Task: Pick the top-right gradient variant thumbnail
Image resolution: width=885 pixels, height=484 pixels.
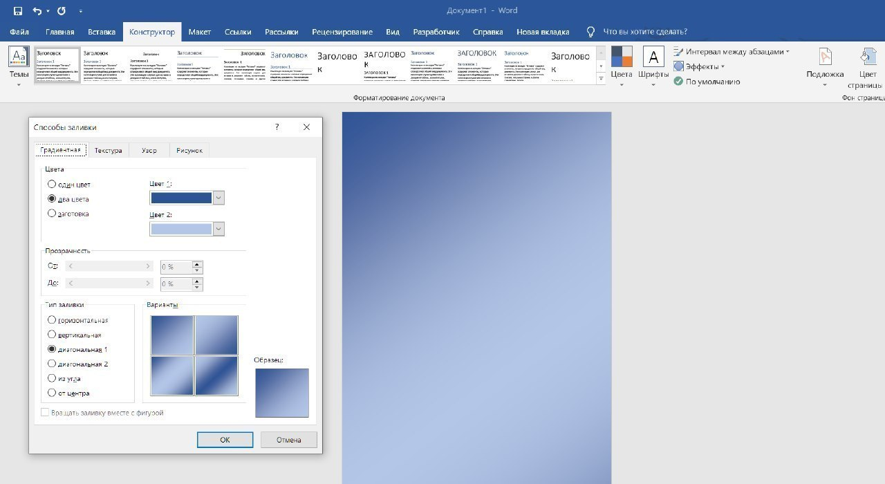Action: (x=216, y=335)
